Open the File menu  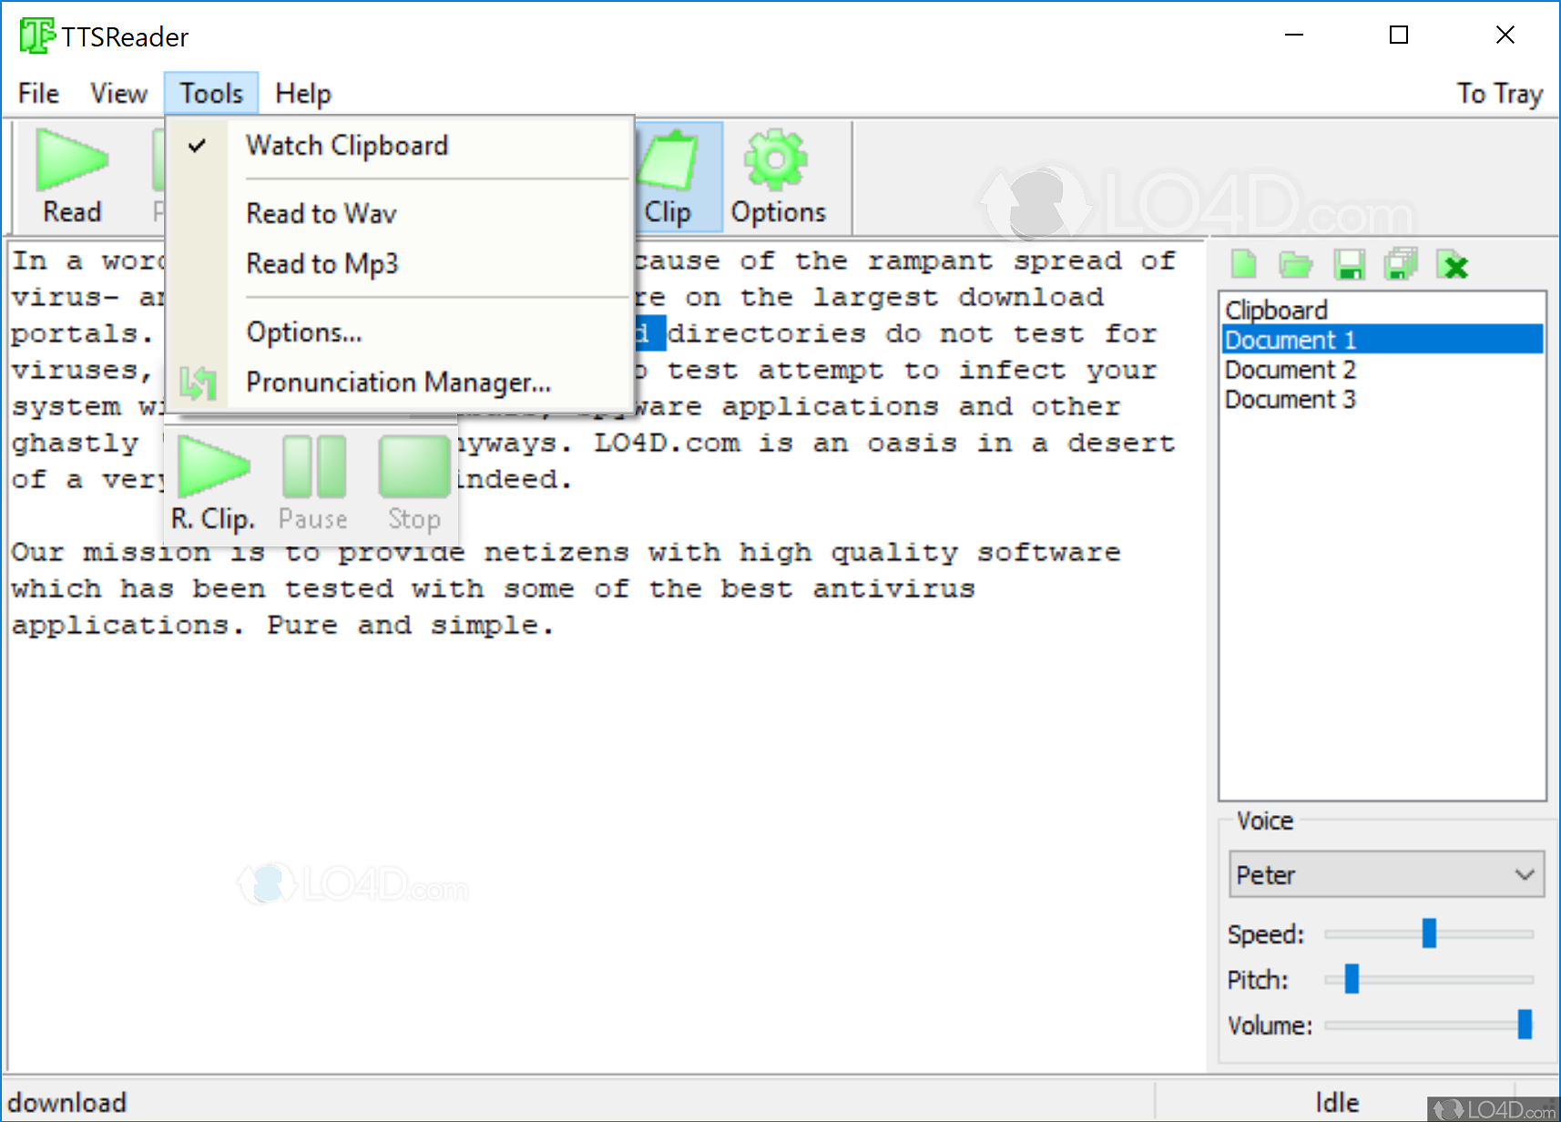37,93
